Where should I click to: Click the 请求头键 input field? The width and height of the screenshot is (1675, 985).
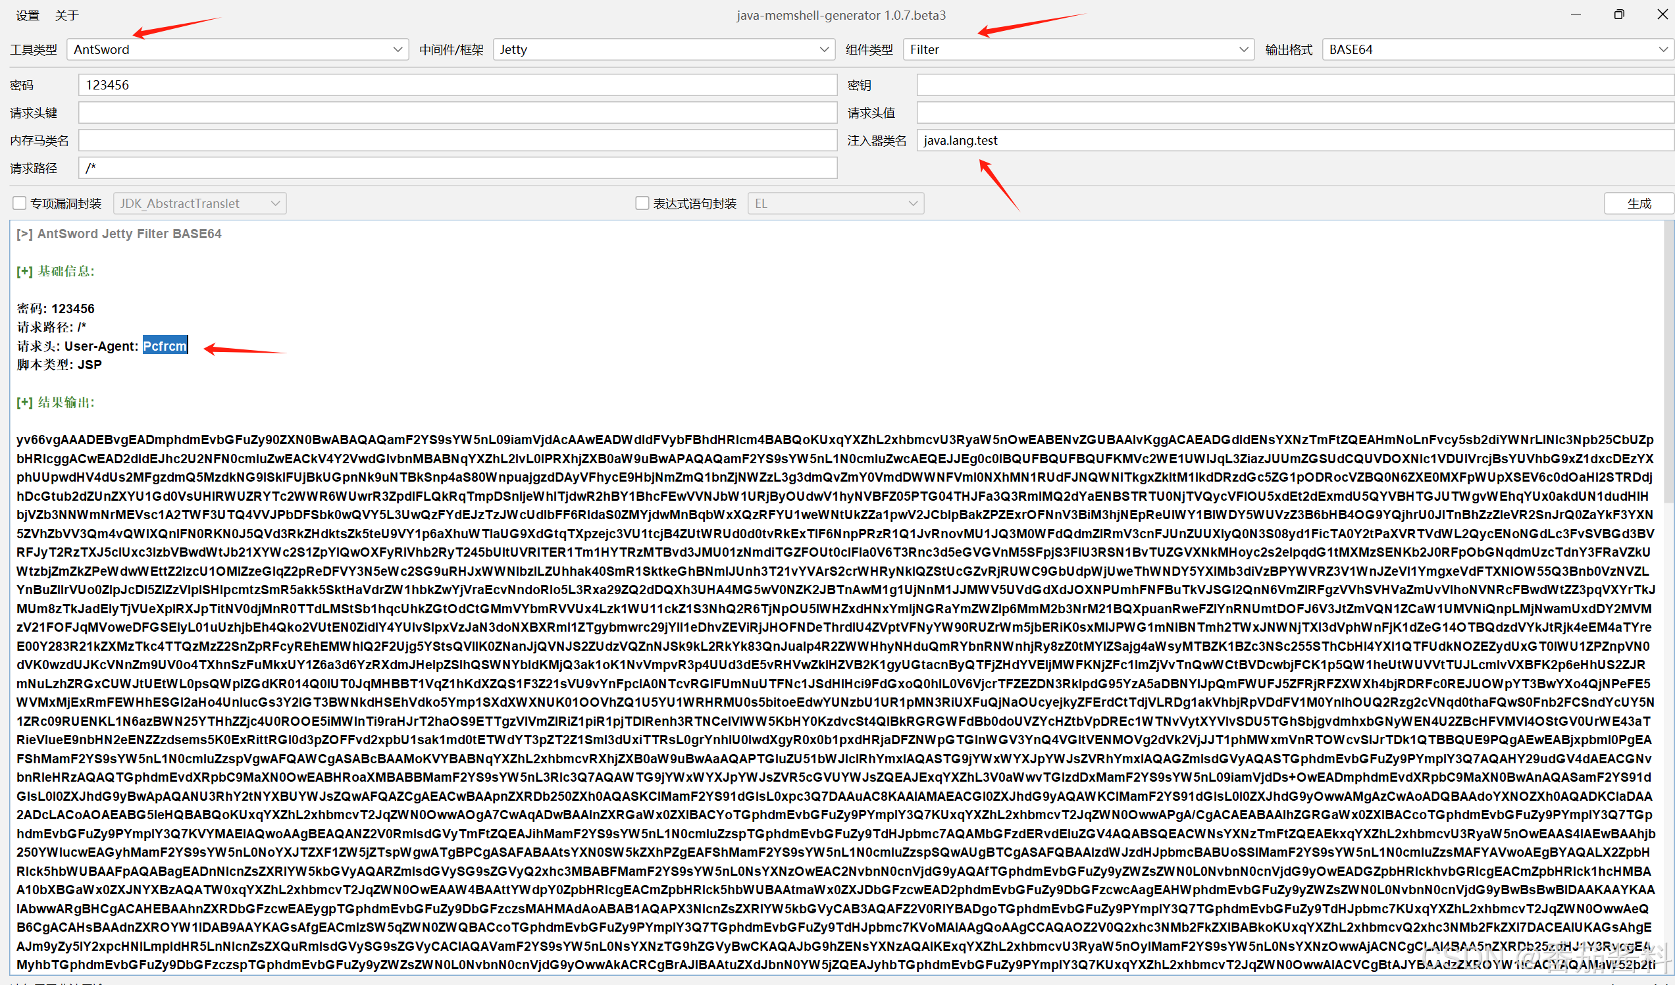(457, 113)
